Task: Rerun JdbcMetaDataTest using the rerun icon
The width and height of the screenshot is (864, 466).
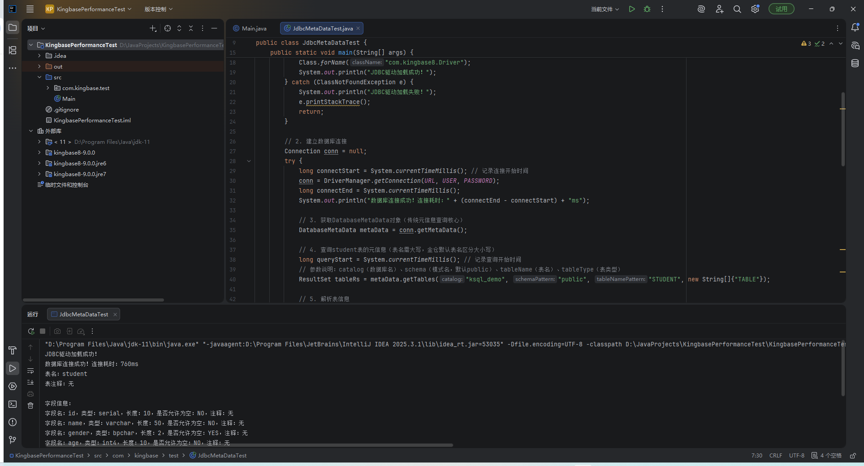Action: 31,332
